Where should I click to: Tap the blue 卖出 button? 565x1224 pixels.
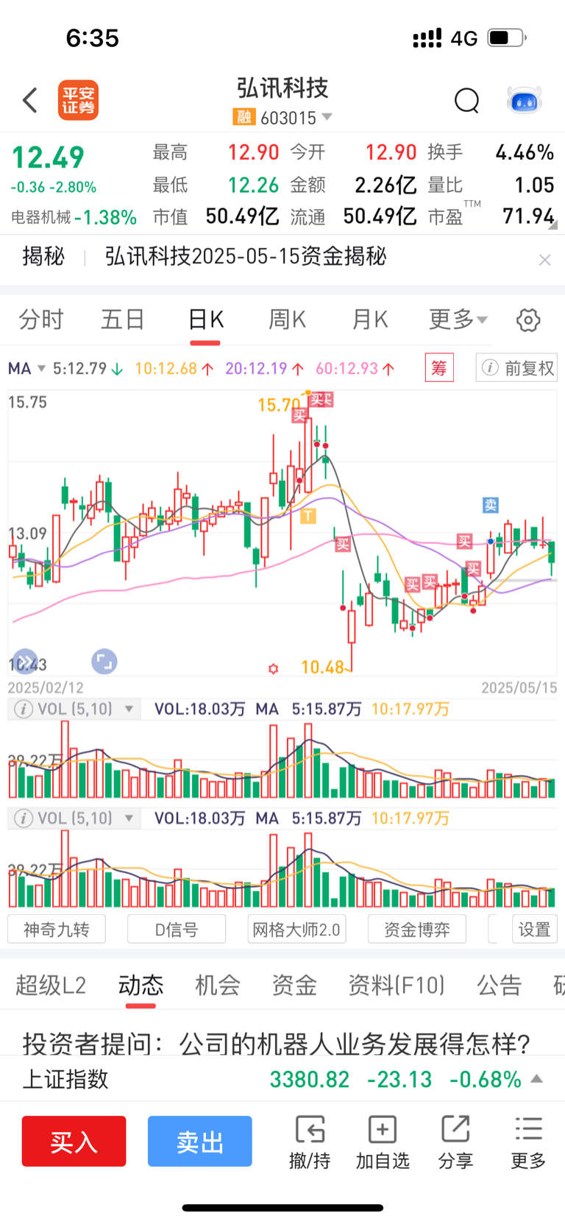click(x=200, y=1141)
